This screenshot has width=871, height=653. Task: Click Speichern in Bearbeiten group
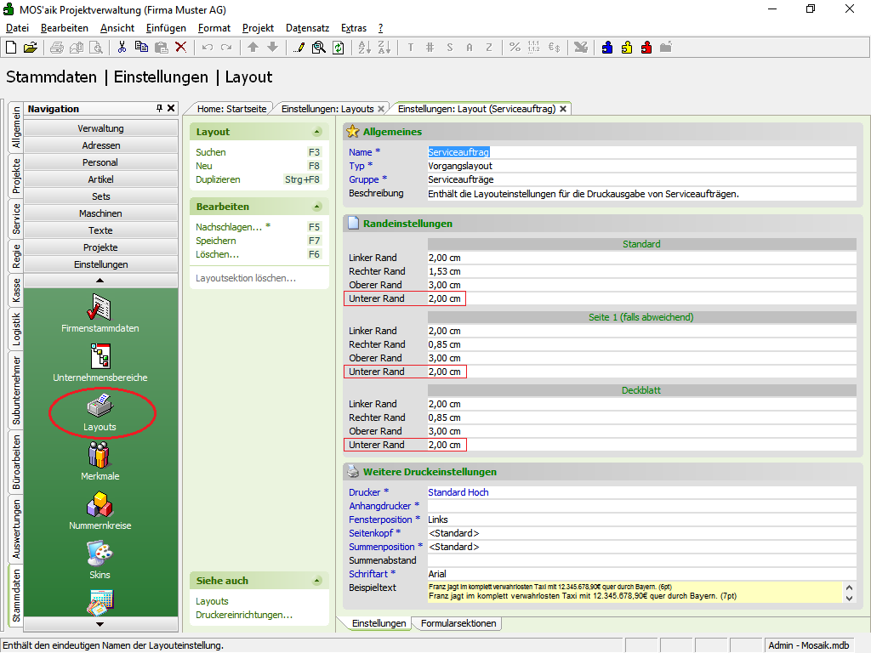pos(215,241)
